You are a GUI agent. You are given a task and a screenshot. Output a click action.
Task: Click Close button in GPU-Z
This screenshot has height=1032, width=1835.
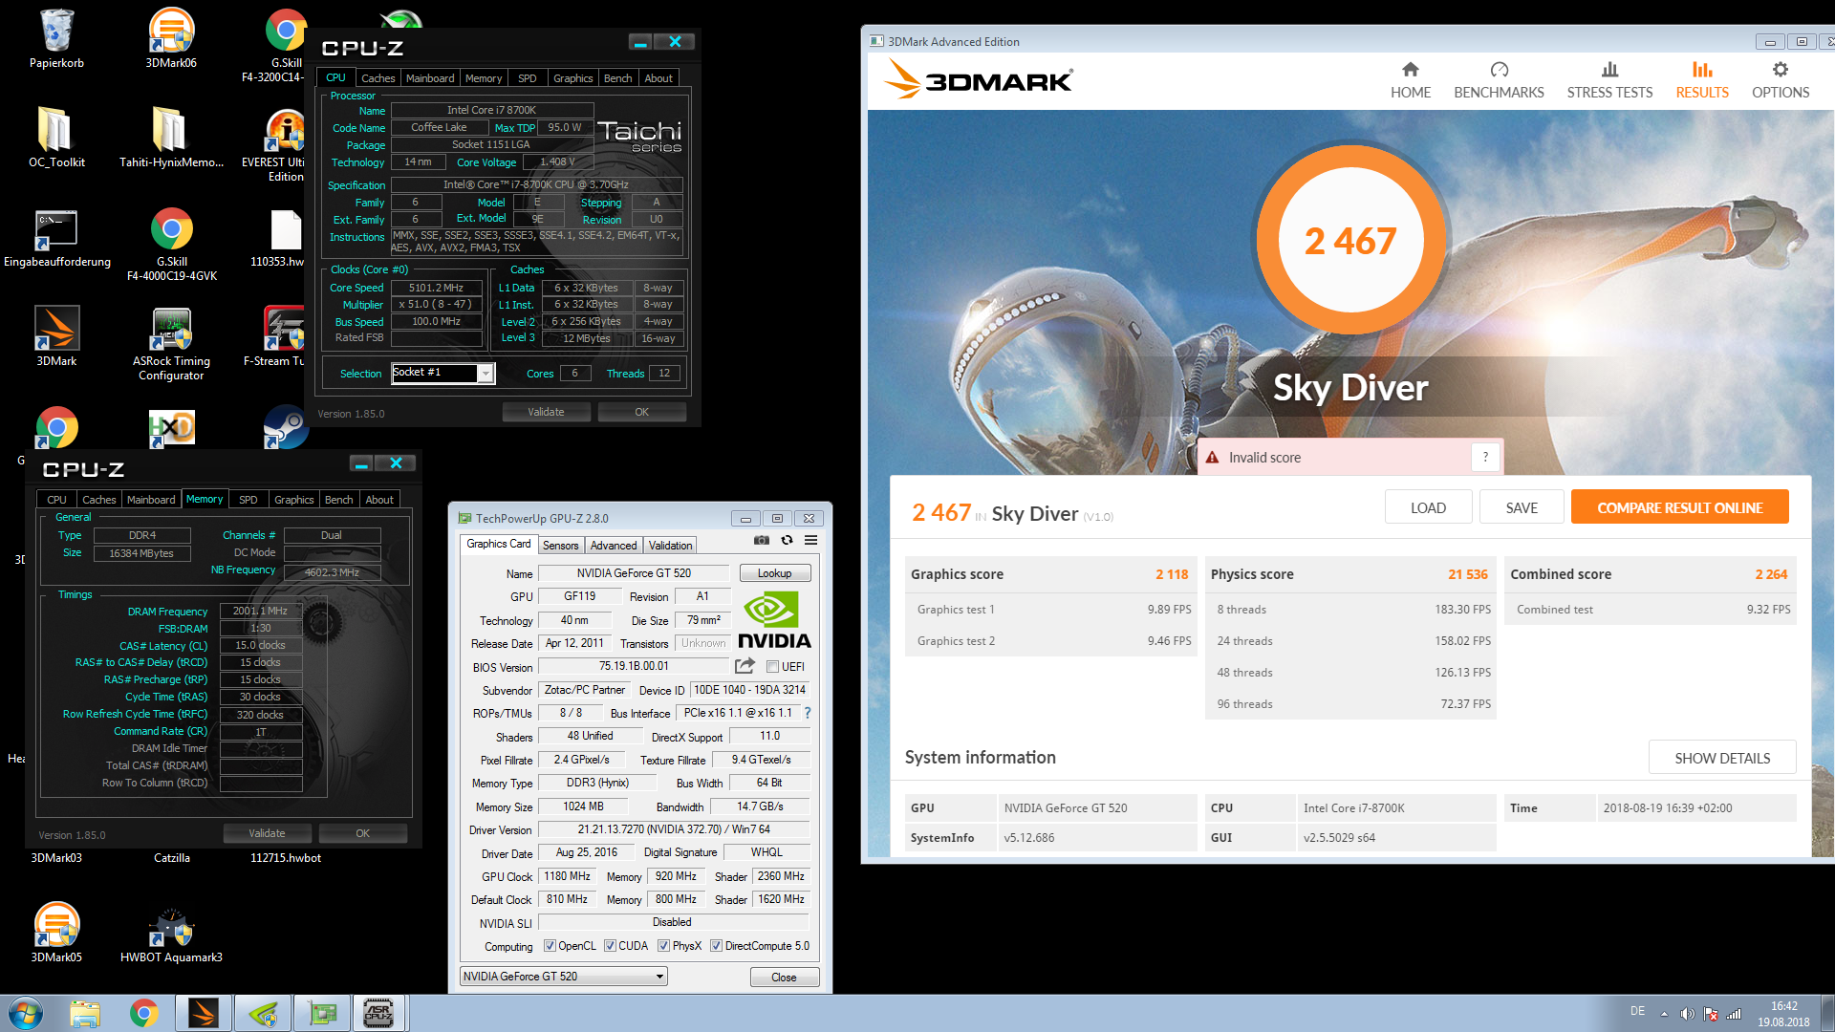[784, 977]
